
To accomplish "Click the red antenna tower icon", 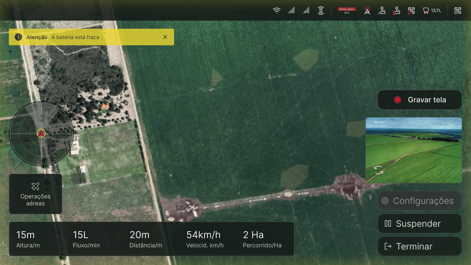I will tap(367, 11).
